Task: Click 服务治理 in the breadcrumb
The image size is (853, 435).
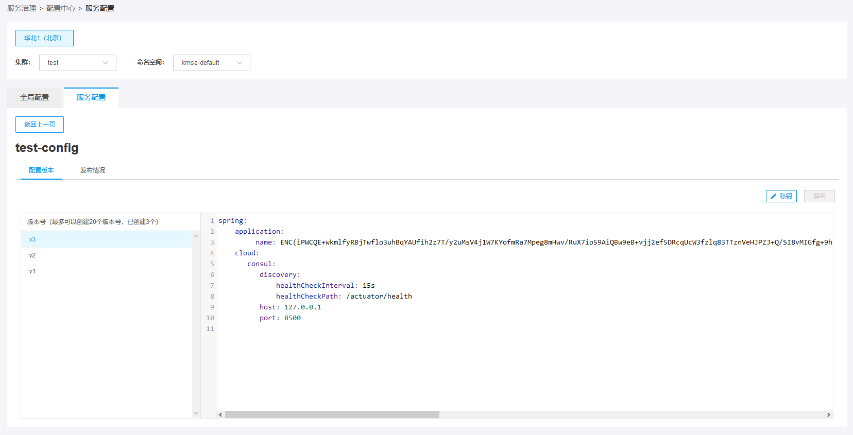Action: click(22, 8)
